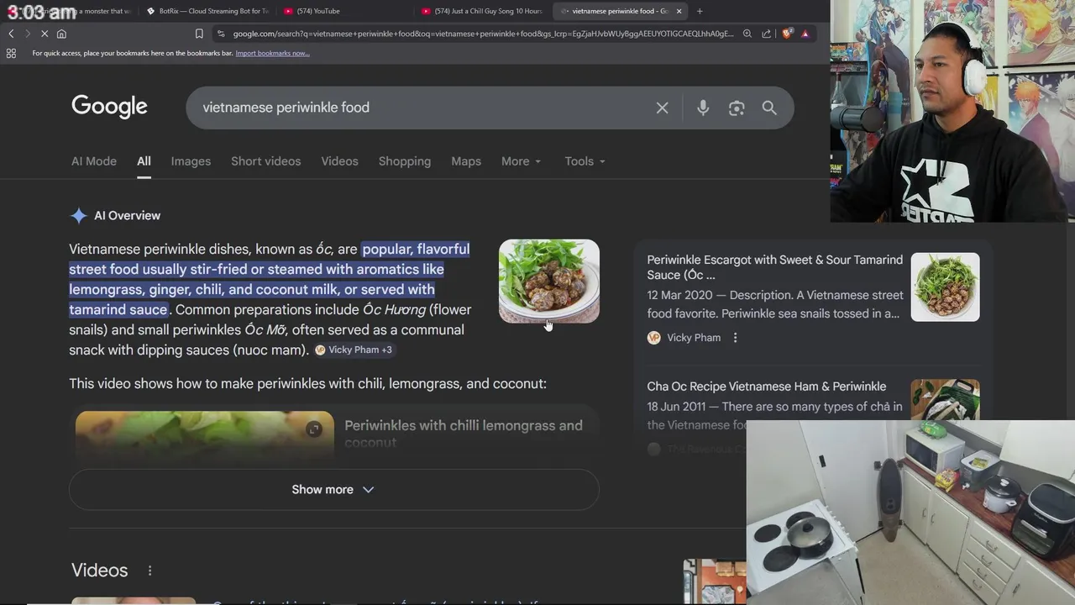Expand the periwinkles video preview icon

coord(314,429)
